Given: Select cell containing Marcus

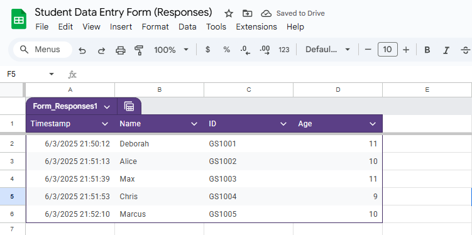Looking at the screenshot, I should [x=159, y=214].
